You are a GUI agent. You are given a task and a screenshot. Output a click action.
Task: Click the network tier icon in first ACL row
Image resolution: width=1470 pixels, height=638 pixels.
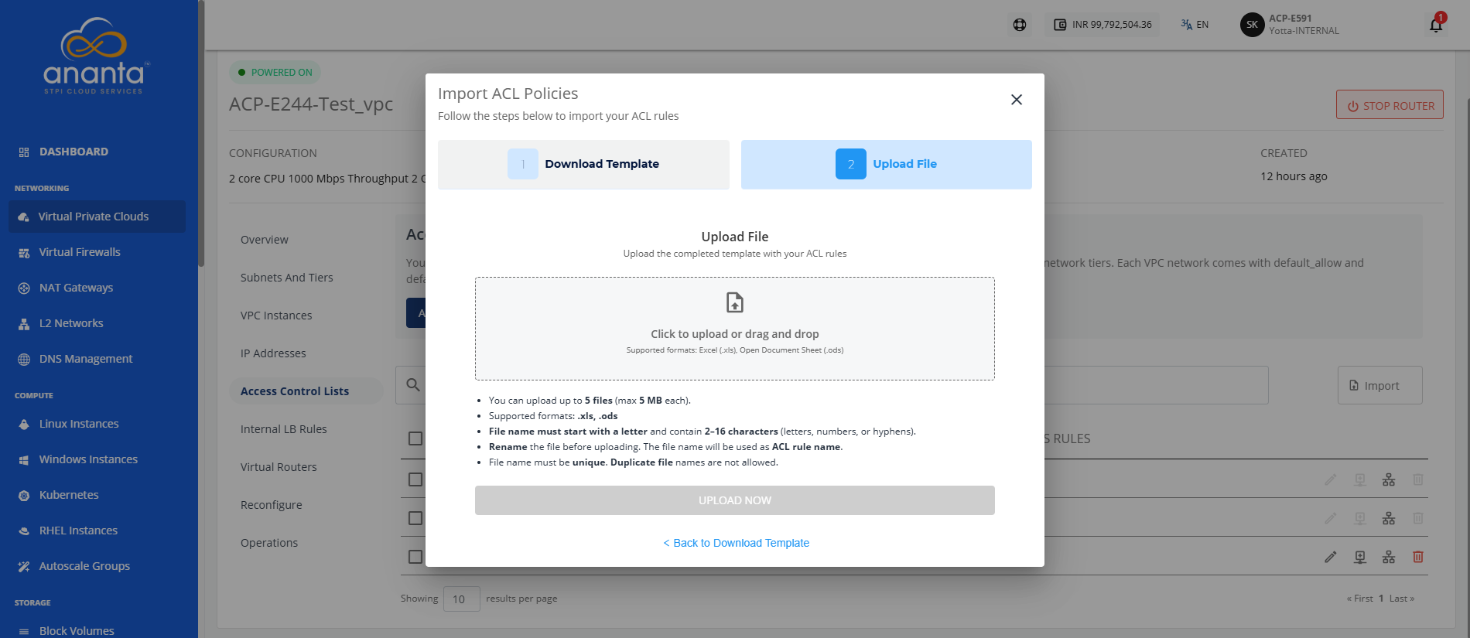coord(1389,479)
